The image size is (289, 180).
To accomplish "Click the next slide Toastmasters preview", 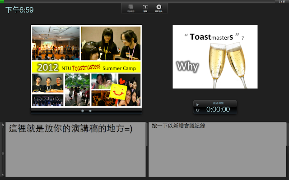I will [215, 57].
